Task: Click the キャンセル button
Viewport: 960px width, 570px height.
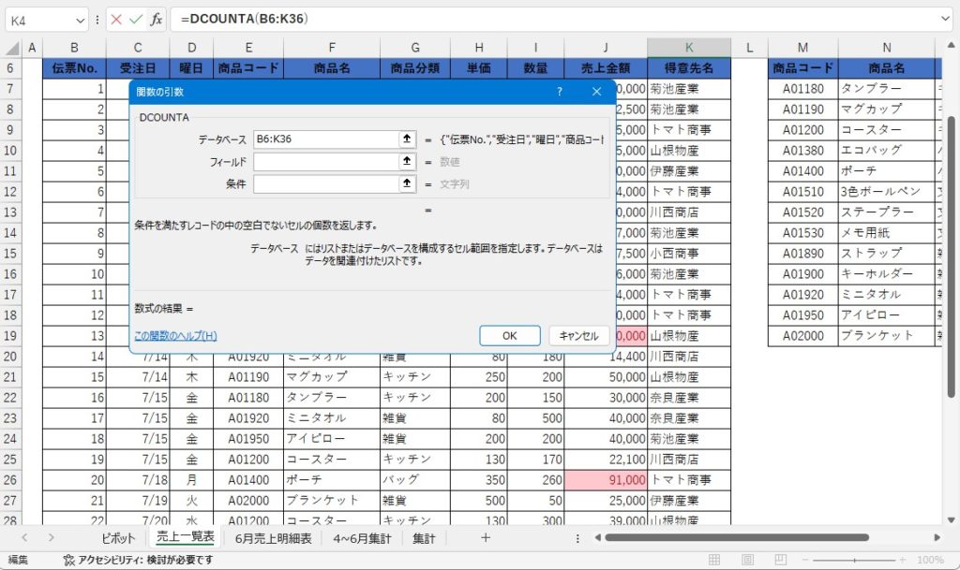Action: 578,336
